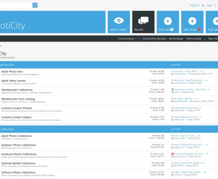The height and width of the screenshot is (179, 218).
Task: Go to last post arrow in Internet Model Collections row
Action: 203,163
